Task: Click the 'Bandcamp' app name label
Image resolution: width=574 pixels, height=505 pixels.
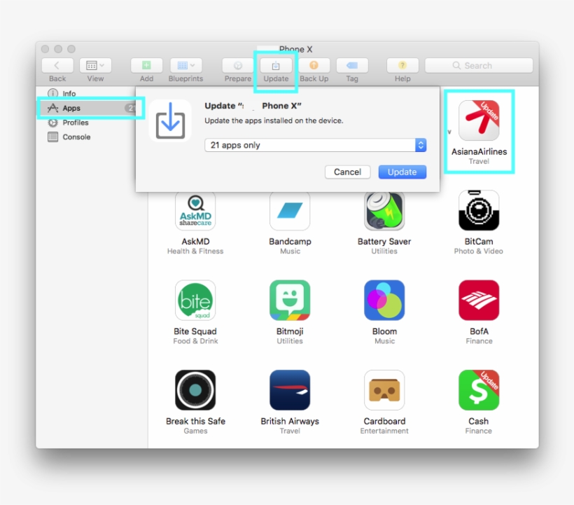Action: tap(290, 242)
